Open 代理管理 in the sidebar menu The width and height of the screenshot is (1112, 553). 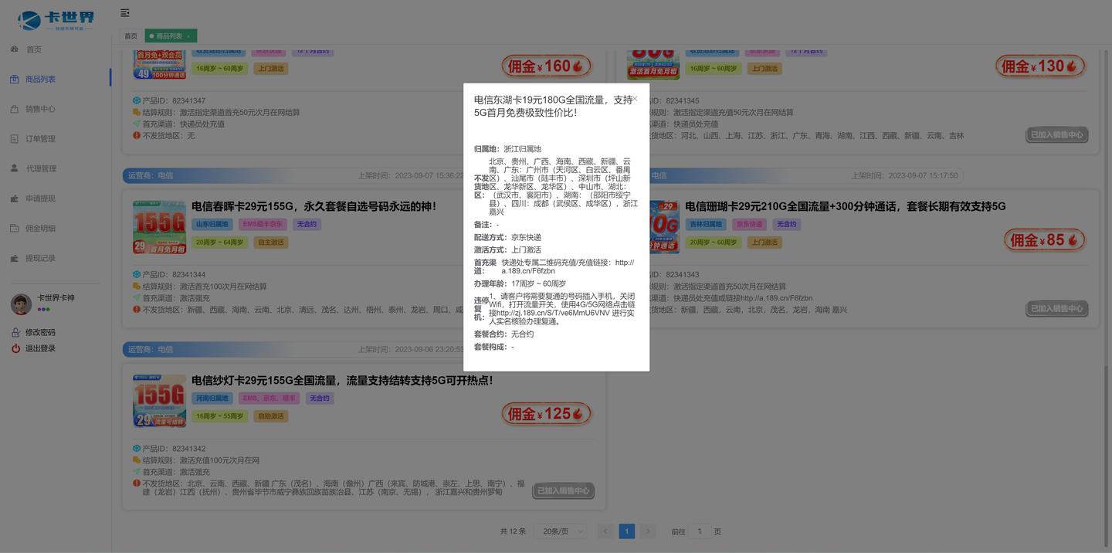[40, 168]
